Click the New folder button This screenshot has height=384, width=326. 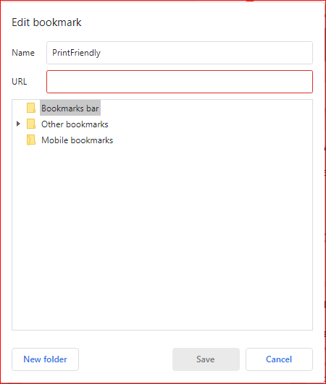(45, 359)
